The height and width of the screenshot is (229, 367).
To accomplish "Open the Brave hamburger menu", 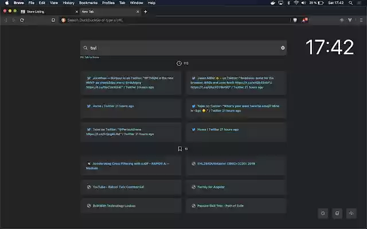I will (x=361, y=20).
